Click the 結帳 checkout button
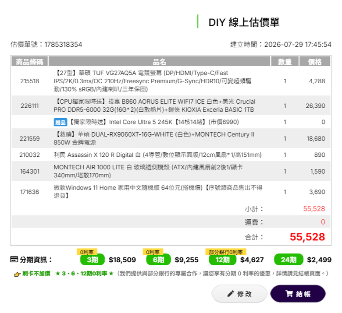This screenshot has width=342, height=313. (x=298, y=294)
